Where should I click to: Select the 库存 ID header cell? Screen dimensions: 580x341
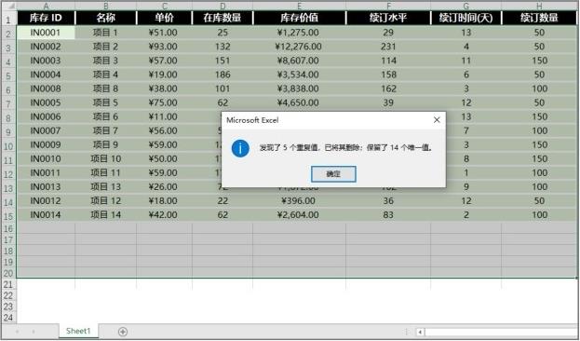[46, 18]
